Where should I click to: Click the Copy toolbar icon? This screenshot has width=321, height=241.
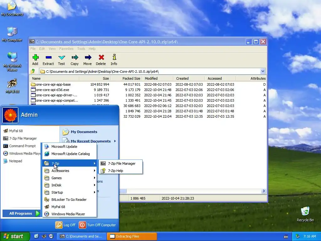coord(75,60)
